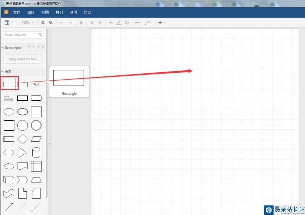Open the view layout dropdown
Screen dimensions: 305x215
click(x=9, y=23)
